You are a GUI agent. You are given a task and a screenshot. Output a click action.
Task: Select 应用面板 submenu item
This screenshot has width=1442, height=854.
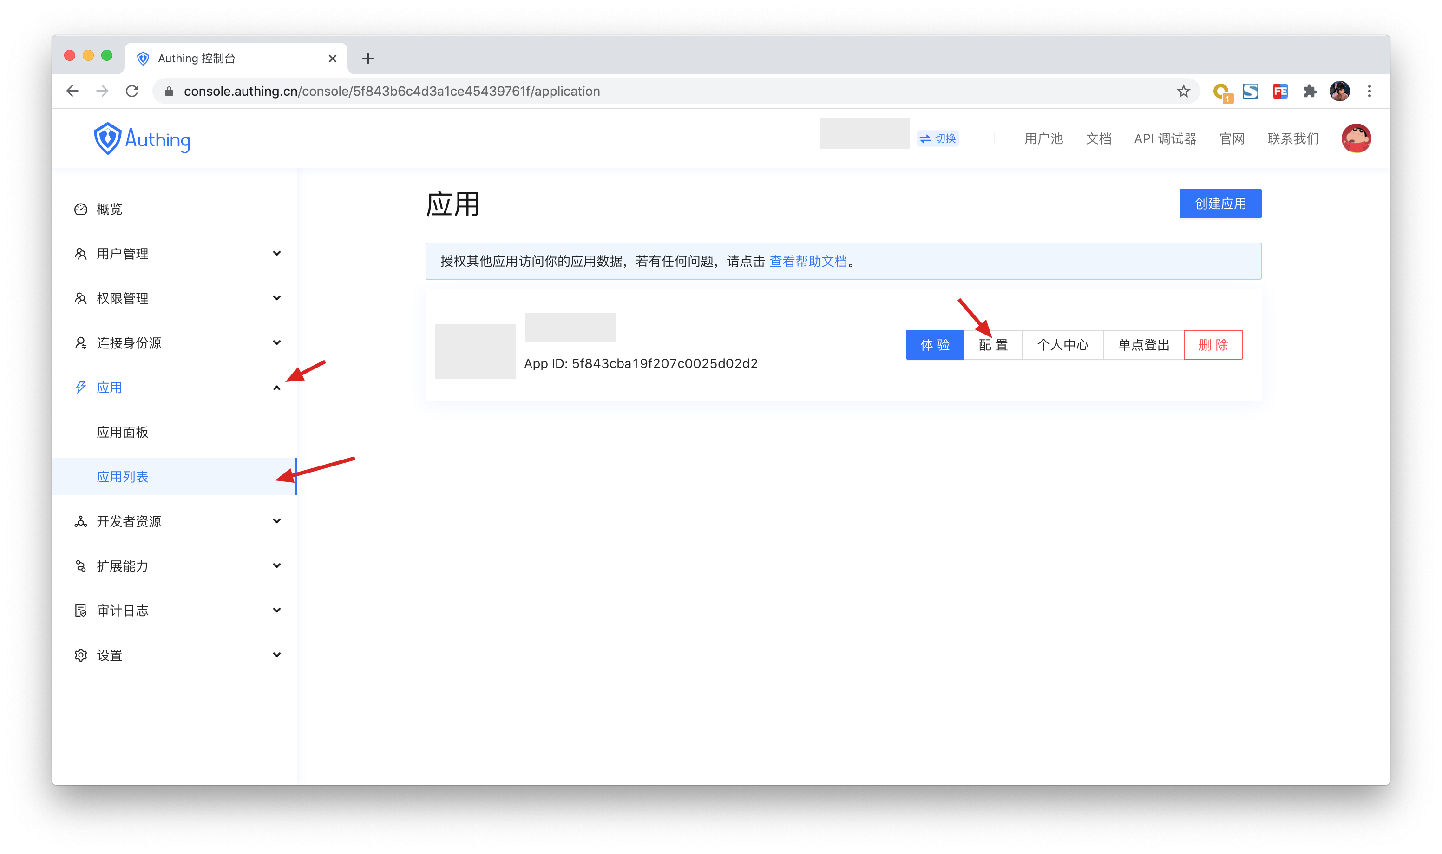coord(123,432)
